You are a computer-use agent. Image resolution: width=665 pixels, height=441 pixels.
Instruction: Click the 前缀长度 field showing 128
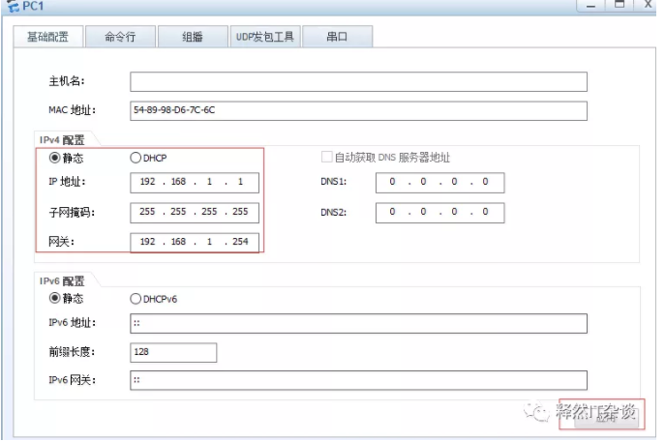(173, 352)
